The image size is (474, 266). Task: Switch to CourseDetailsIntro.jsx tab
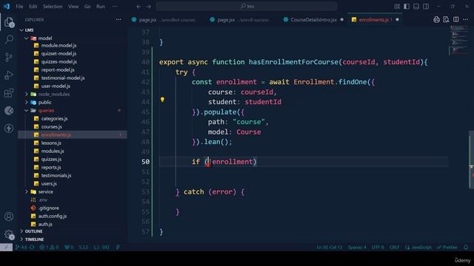(313, 20)
